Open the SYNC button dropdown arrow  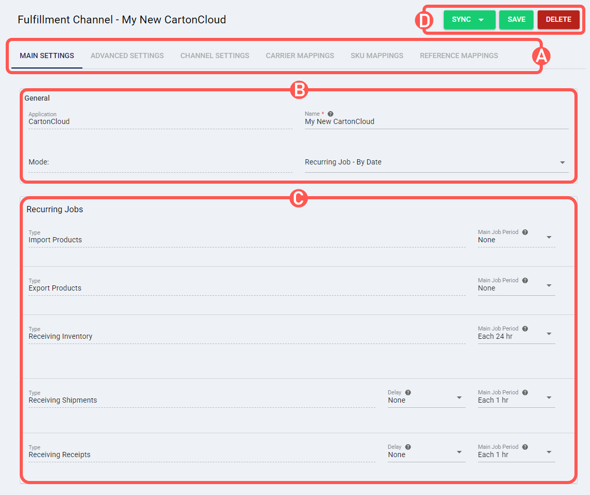click(x=481, y=20)
